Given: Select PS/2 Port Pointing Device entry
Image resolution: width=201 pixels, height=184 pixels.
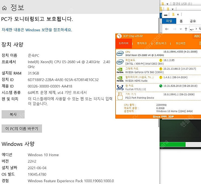Looking at the screenshot, I should [140, 98].
